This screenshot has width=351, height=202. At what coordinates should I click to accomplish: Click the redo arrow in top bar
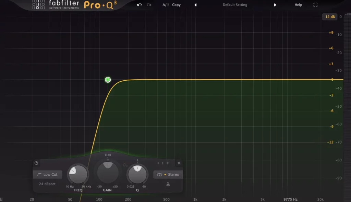[149, 5]
